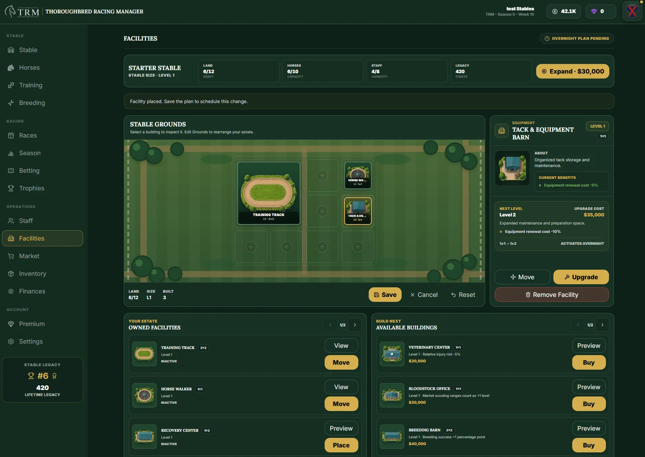
Task: Open Premium diamond icon
Action: tap(11, 324)
